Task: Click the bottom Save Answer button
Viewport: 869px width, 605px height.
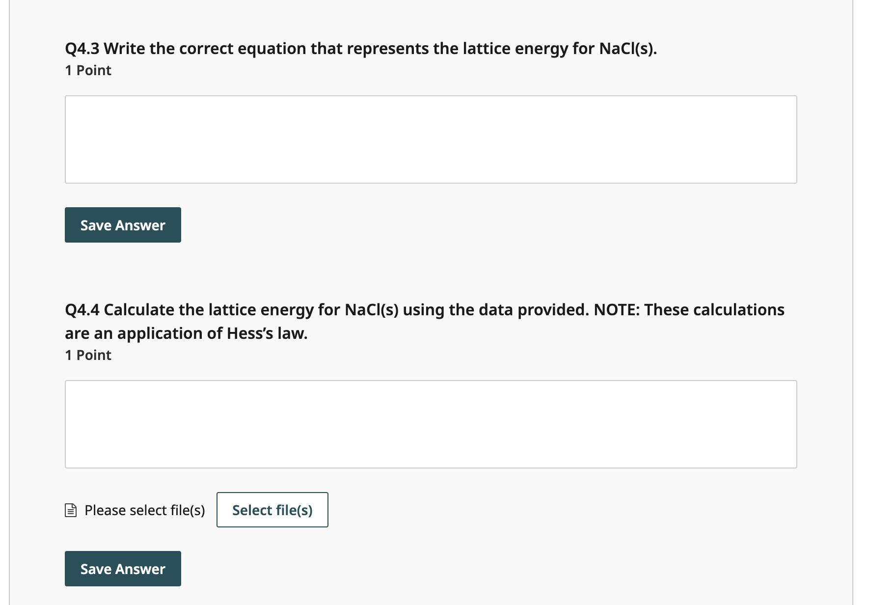Action: 122,568
